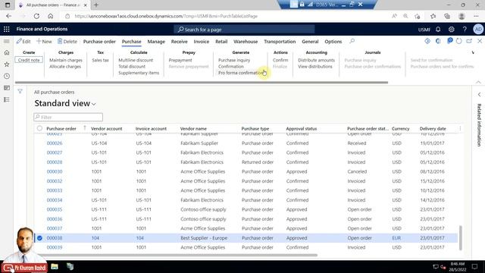
Task: Open the settings gear icon
Action: [x=452, y=30]
